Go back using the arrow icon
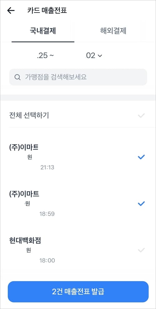 (11, 11)
